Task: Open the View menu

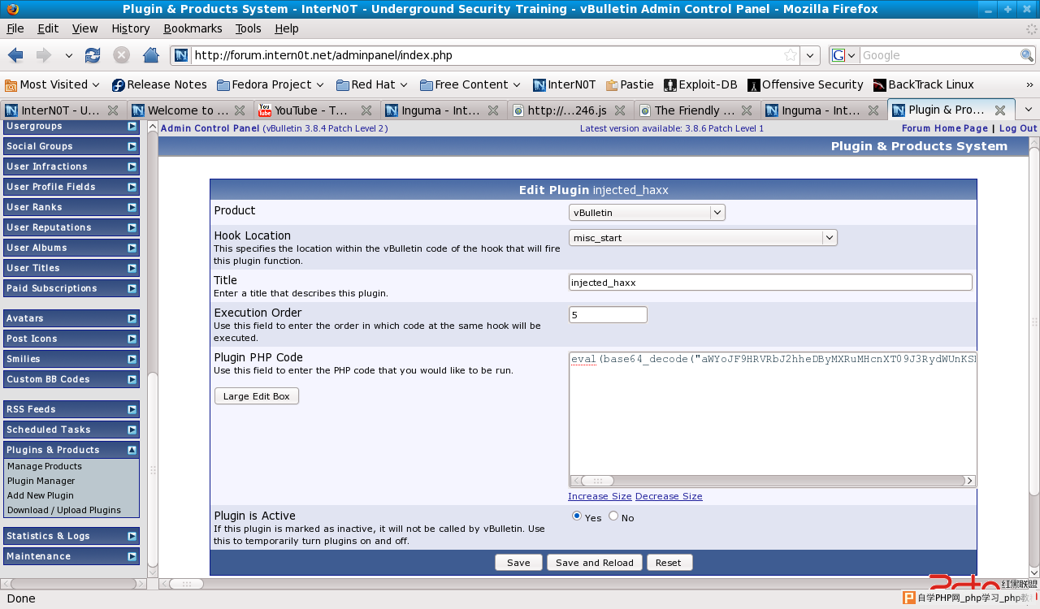Action: [x=85, y=28]
